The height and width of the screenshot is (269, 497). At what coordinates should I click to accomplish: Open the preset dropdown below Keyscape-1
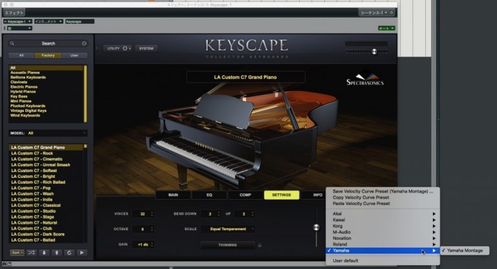pos(19,28)
